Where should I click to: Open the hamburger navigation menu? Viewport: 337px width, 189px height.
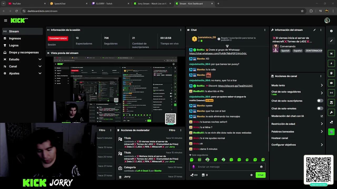[x=6, y=20]
